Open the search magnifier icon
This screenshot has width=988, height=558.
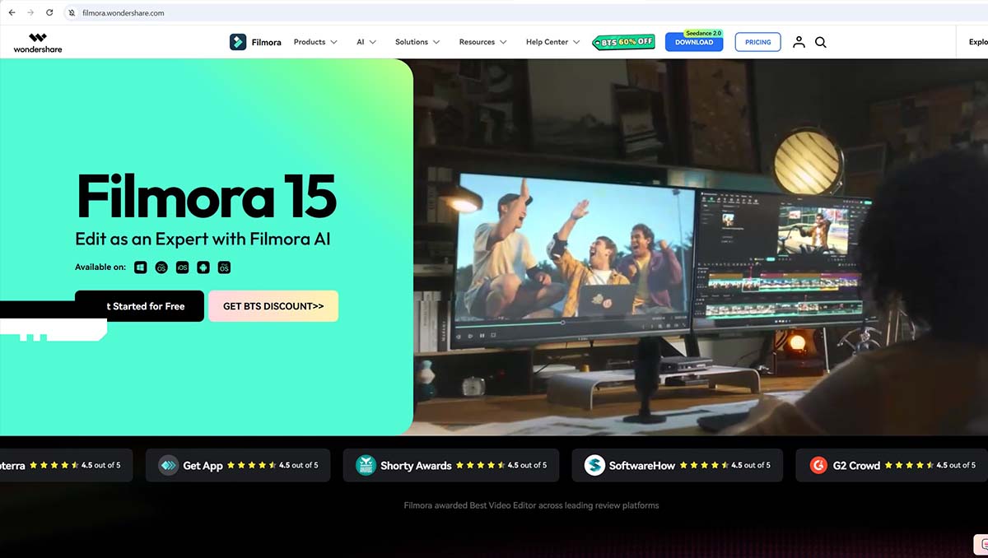click(821, 42)
